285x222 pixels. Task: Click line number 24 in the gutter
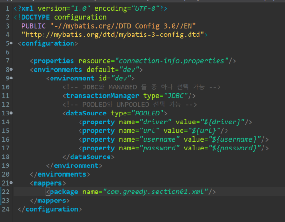[x=6, y=209]
